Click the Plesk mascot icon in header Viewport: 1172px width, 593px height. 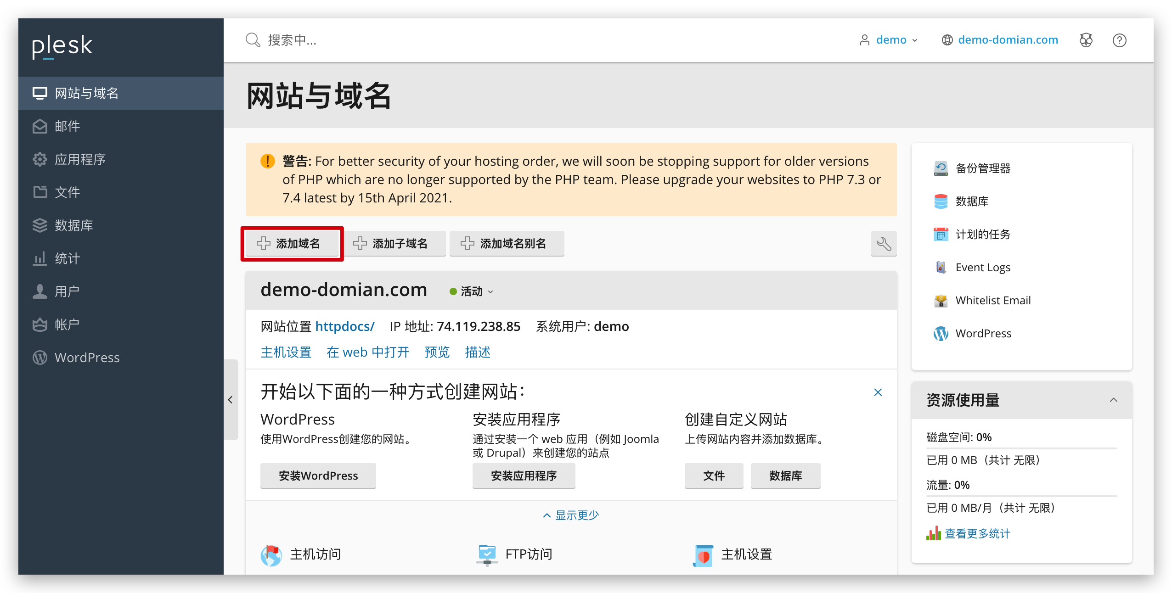tap(1086, 40)
